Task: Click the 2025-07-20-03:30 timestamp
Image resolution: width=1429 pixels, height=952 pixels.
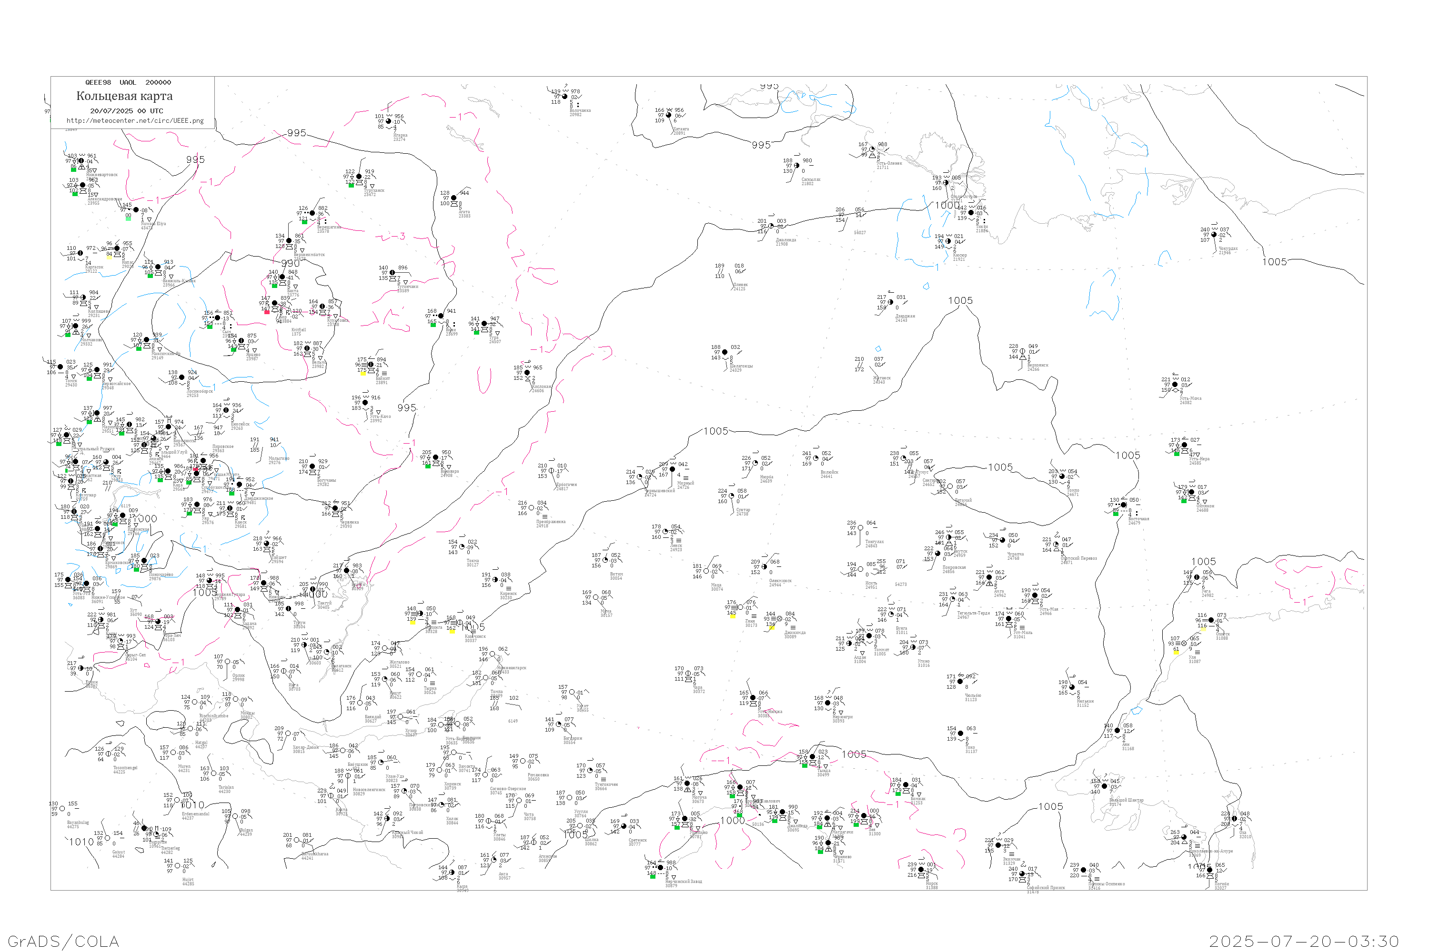Action: [x=1304, y=942]
